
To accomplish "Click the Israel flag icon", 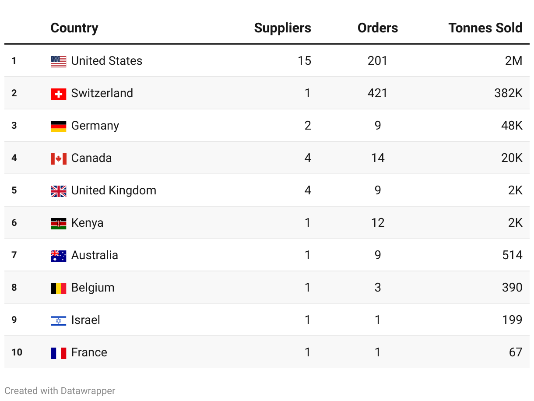I will pyautogui.click(x=59, y=320).
